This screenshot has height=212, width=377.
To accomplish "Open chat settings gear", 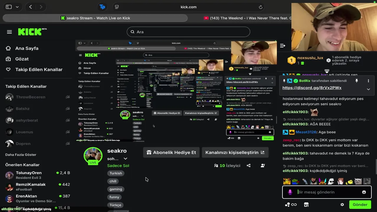I will (x=342, y=205).
